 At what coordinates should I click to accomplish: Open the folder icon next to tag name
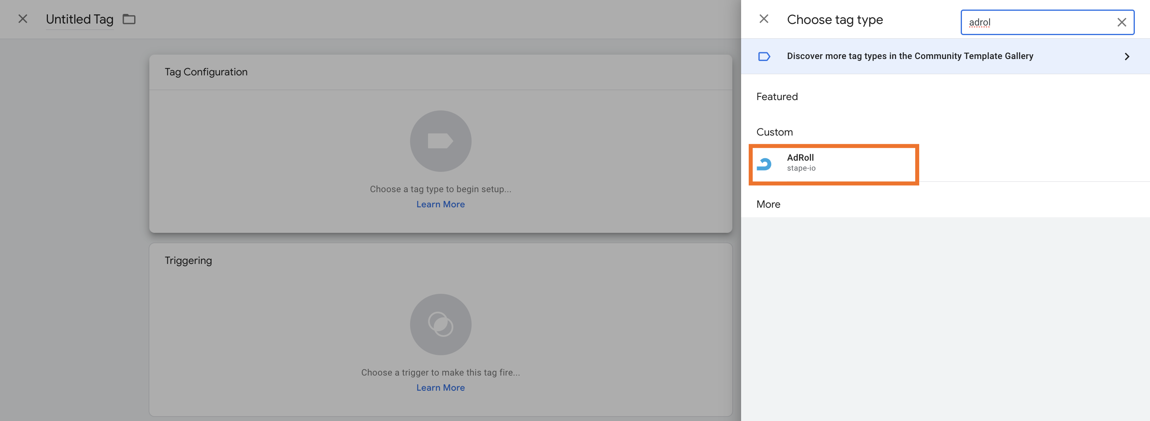pos(129,19)
